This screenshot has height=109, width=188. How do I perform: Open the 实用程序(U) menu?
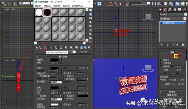(x=77, y=6)
